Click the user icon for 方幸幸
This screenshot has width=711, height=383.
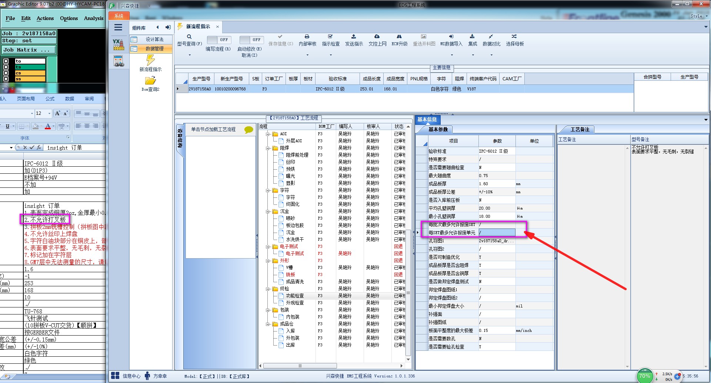147,376
